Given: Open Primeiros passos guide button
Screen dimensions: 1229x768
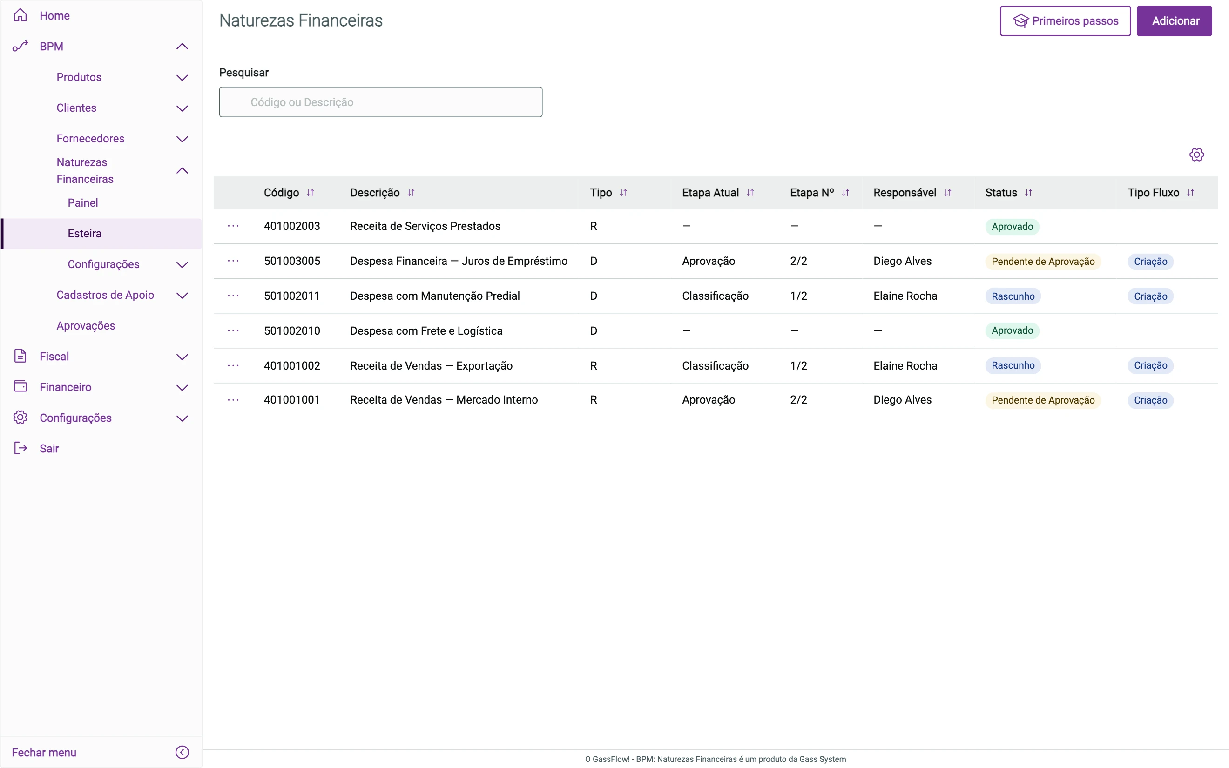Looking at the screenshot, I should (x=1065, y=21).
